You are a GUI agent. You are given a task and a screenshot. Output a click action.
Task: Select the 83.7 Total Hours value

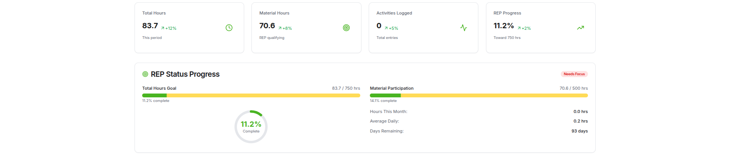[150, 26]
